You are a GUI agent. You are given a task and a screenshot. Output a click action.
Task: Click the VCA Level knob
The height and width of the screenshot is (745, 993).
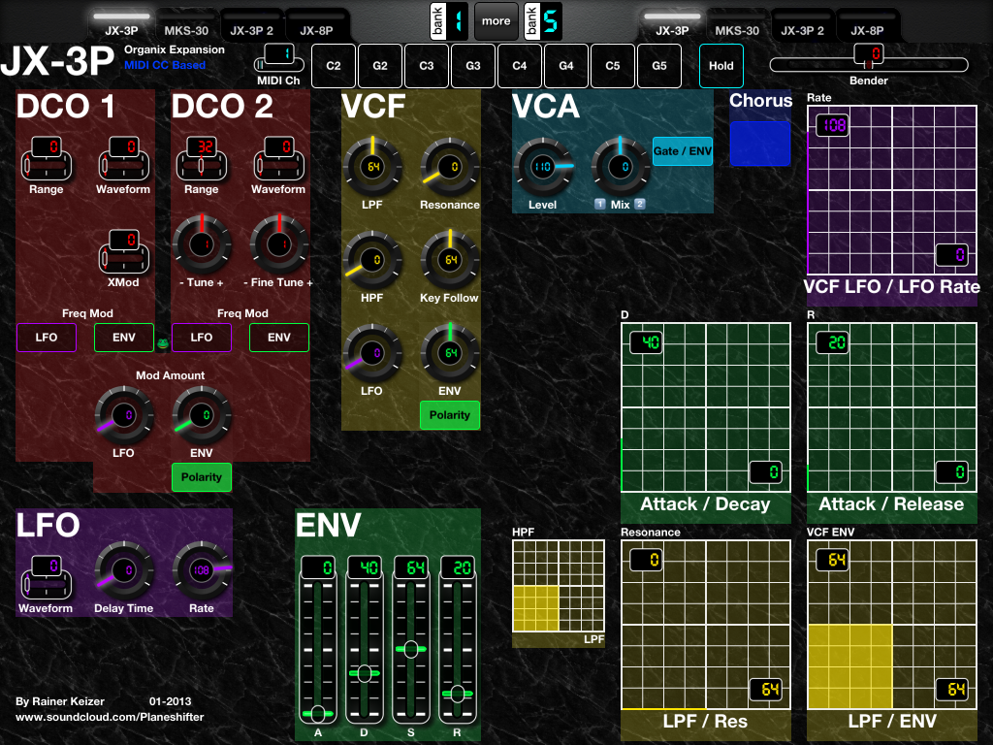click(x=542, y=167)
